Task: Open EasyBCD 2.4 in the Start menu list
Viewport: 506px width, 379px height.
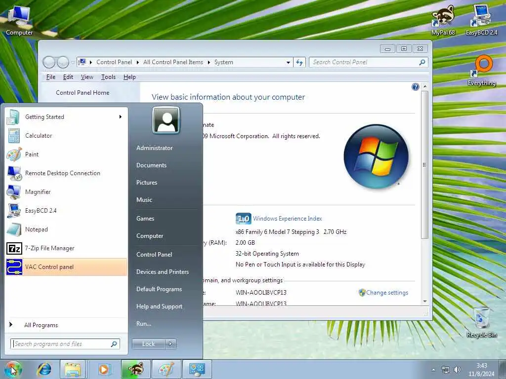Action: tap(66, 210)
